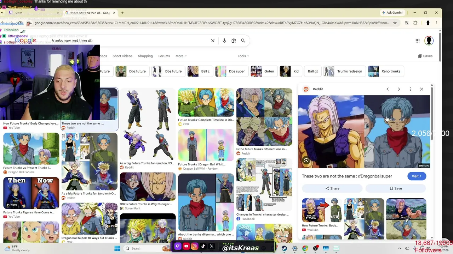Screen dimensions: 453x254
Task: Expand the Tools dropdown
Action: (x=243, y=56)
